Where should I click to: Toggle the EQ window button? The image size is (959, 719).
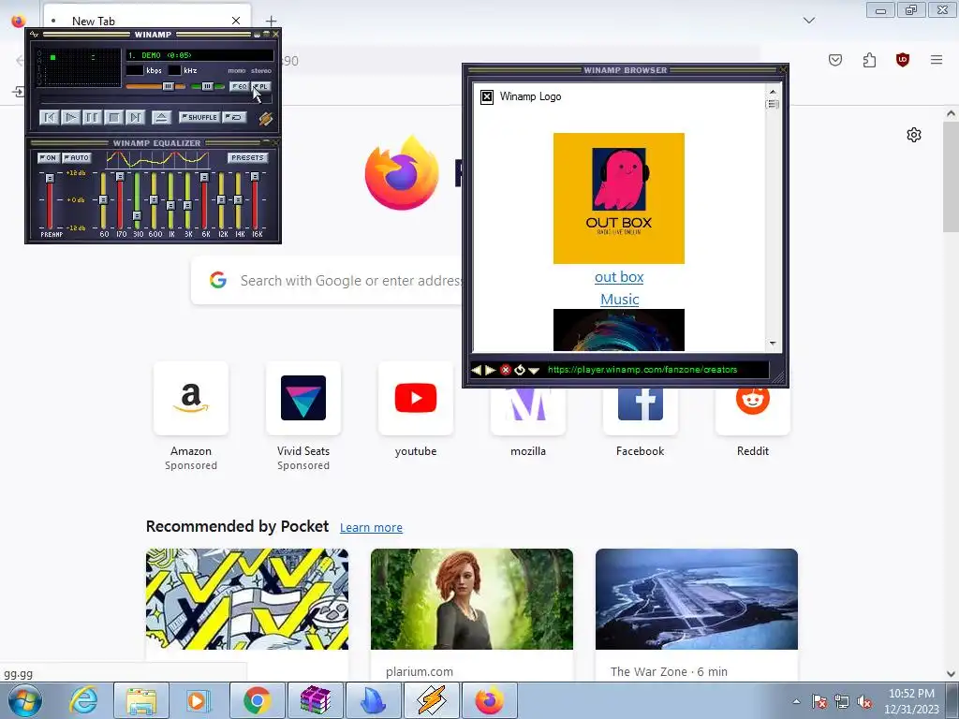point(239,86)
